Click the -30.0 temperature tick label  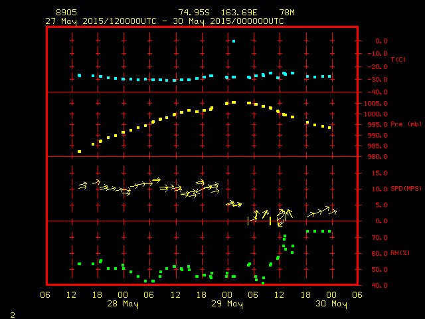click(378, 80)
